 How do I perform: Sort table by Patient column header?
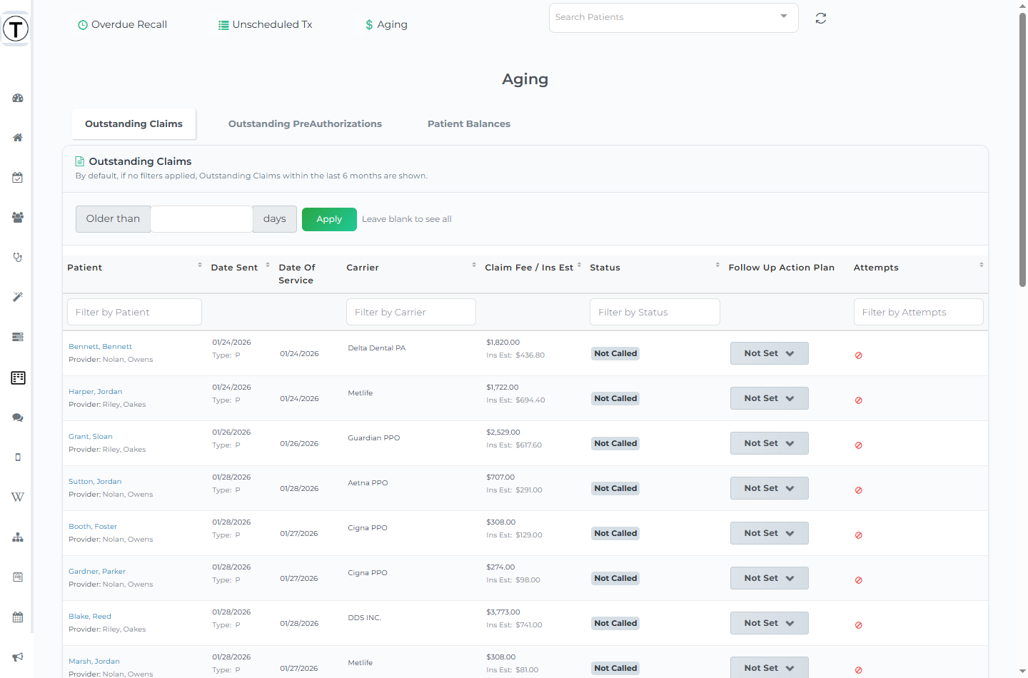pyautogui.click(x=134, y=268)
